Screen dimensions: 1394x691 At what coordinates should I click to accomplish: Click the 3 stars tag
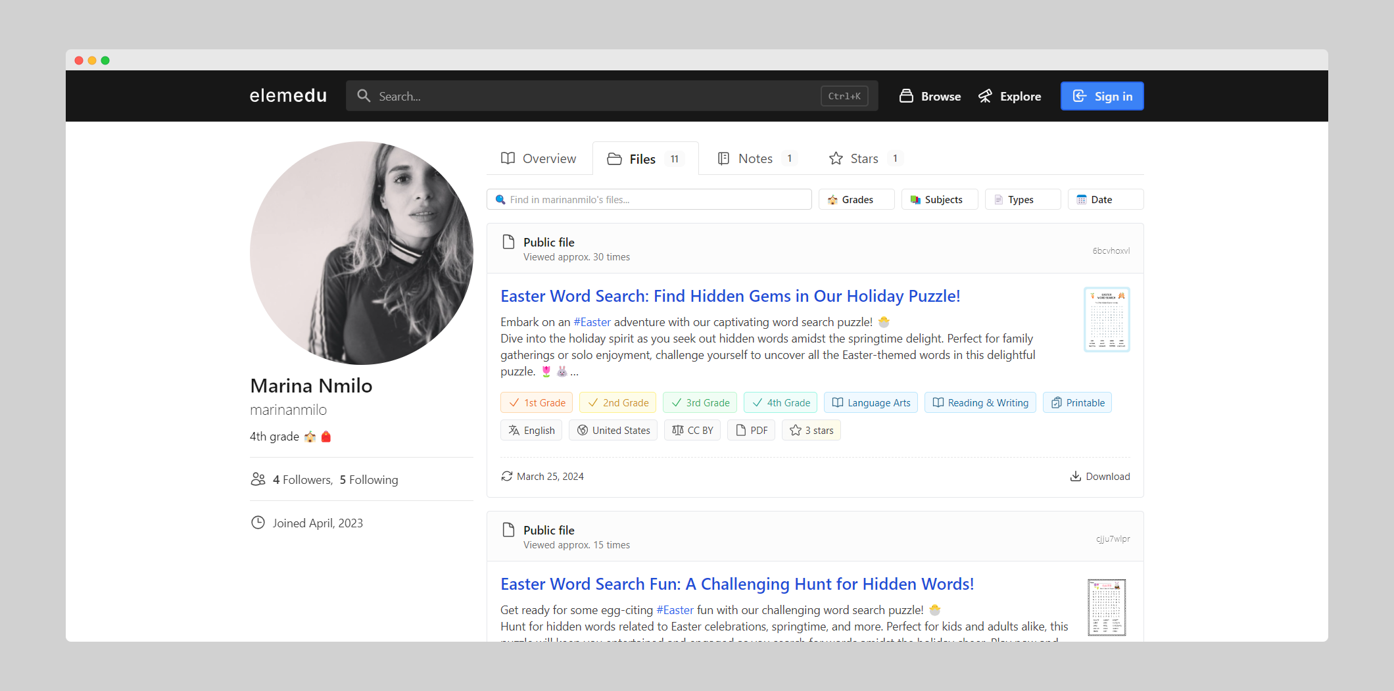[811, 430]
